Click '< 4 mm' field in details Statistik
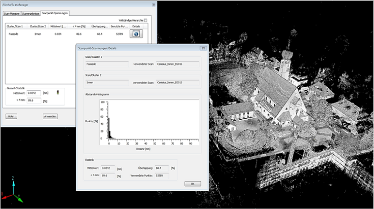The height and width of the screenshot is (209, 374). coord(108,176)
